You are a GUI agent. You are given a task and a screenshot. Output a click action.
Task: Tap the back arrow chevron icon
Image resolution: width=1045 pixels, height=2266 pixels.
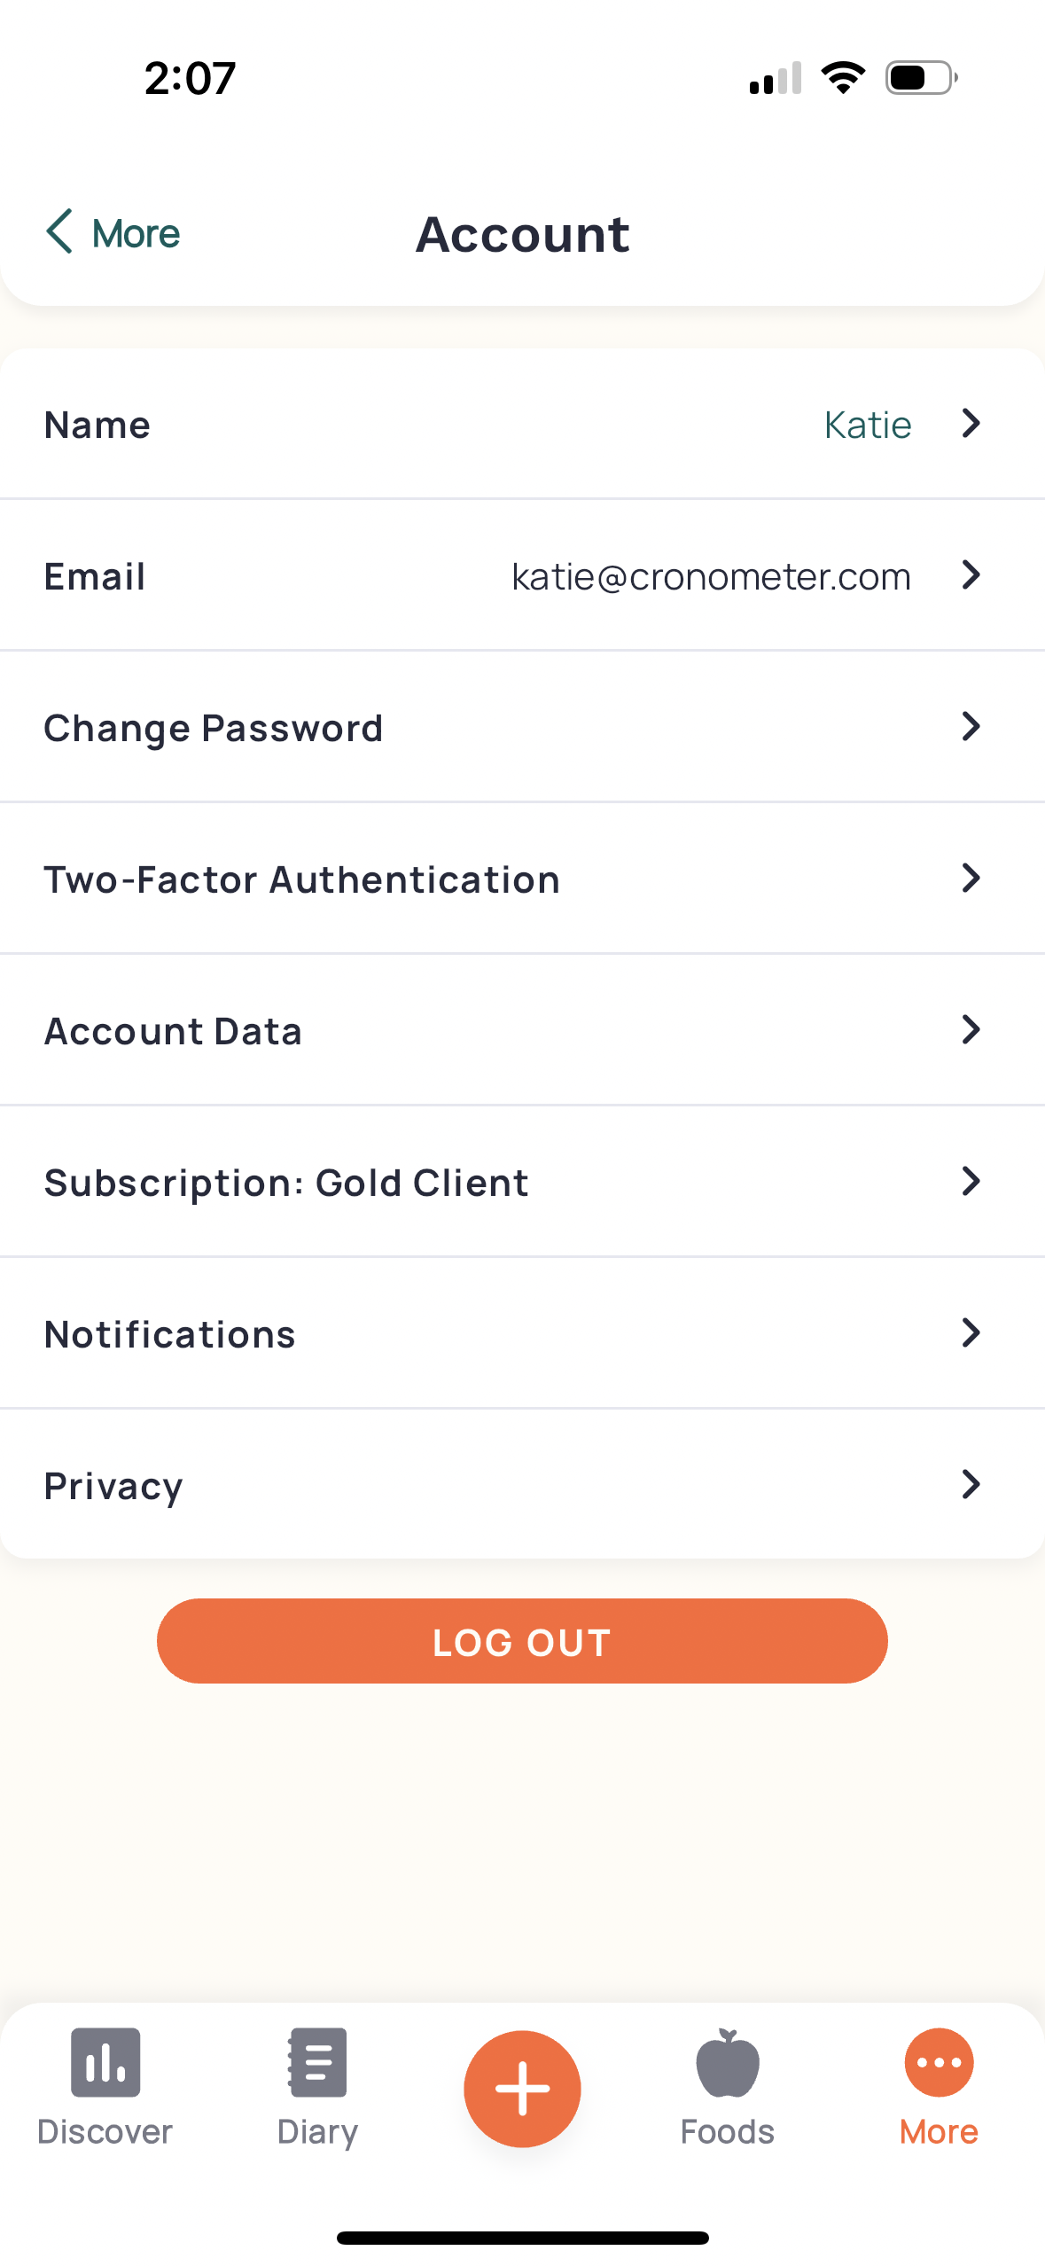click(59, 232)
